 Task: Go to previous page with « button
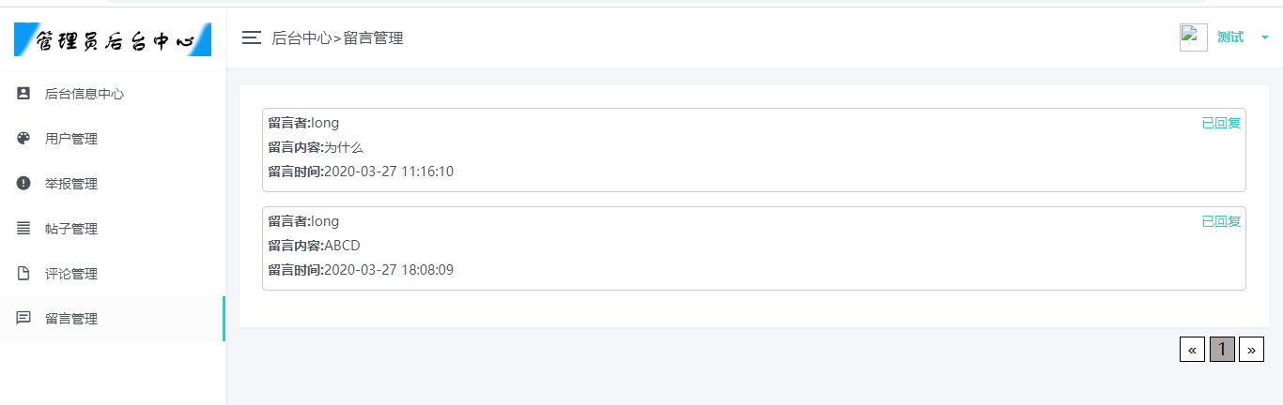click(x=1192, y=350)
